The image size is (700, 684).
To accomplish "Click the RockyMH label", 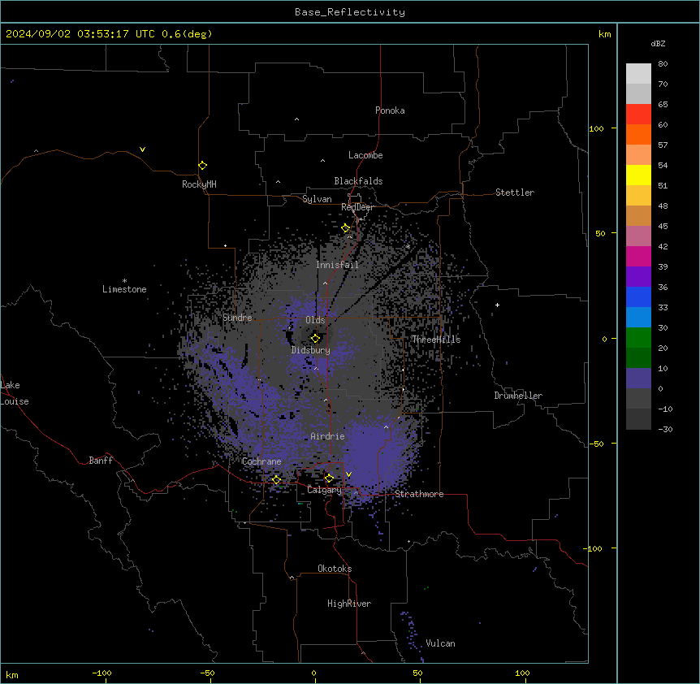I will tap(199, 184).
